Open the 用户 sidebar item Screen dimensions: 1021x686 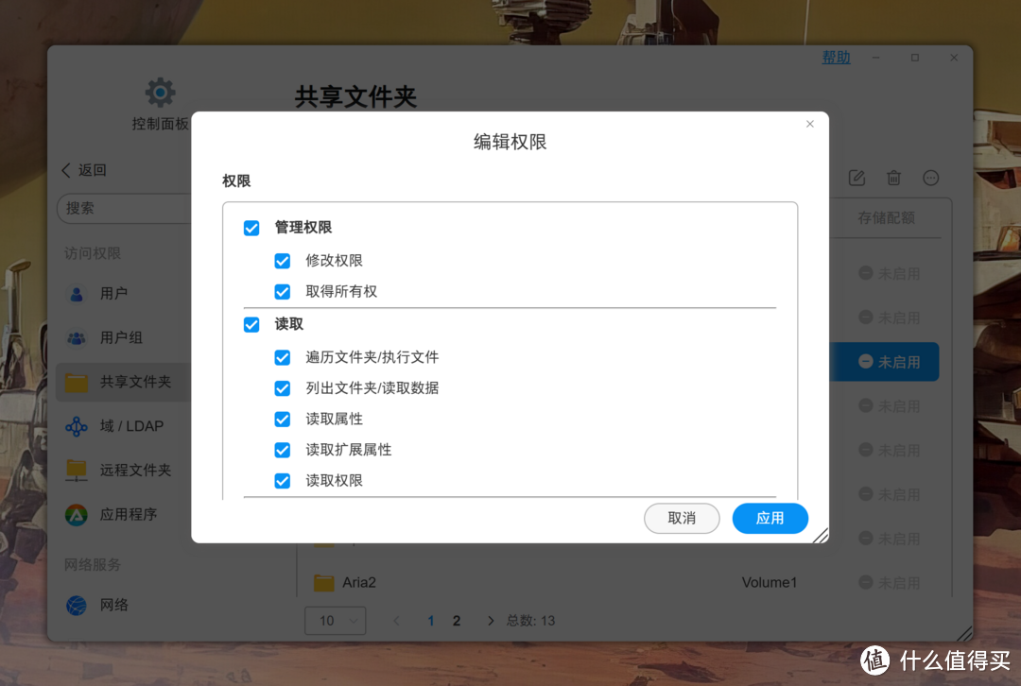pos(124,294)
